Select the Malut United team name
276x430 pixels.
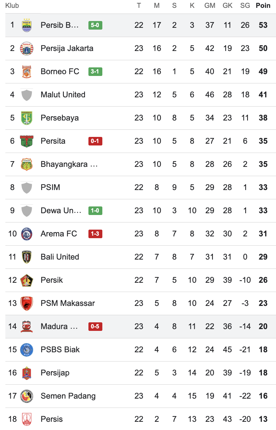[63, 95]
